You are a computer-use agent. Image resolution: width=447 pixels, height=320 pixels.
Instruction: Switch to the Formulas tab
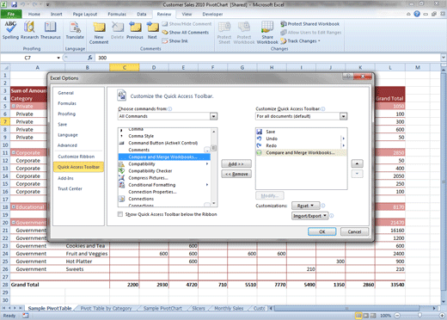117,14
